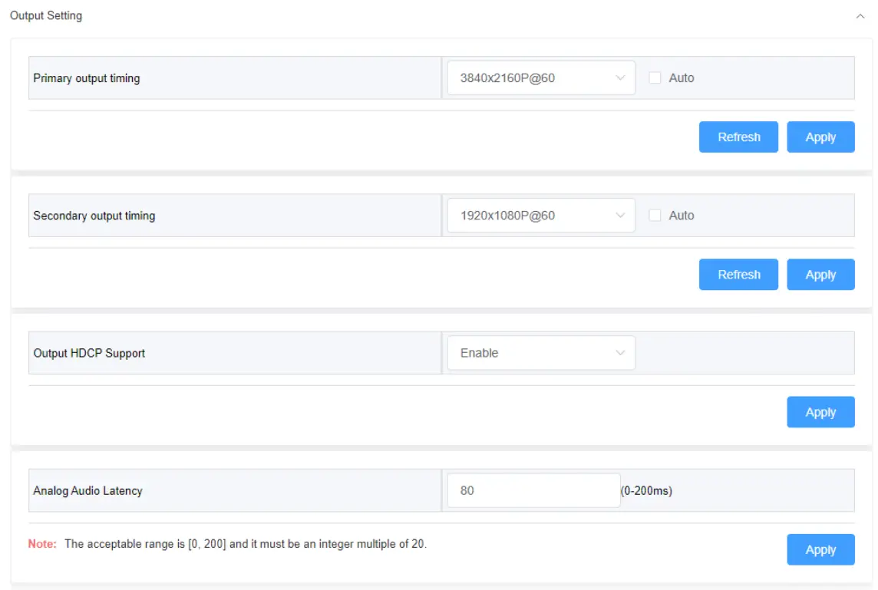Apply the Primary output timing setting

click(820, 137)
